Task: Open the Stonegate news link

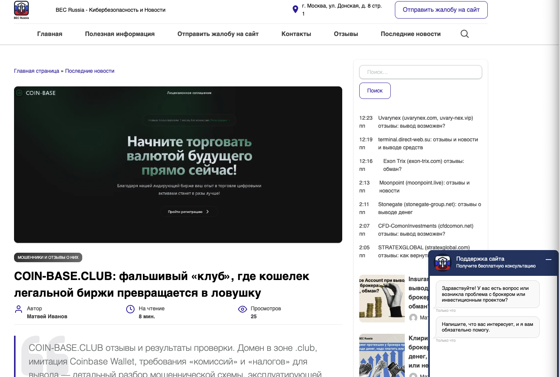Action: 430,208
